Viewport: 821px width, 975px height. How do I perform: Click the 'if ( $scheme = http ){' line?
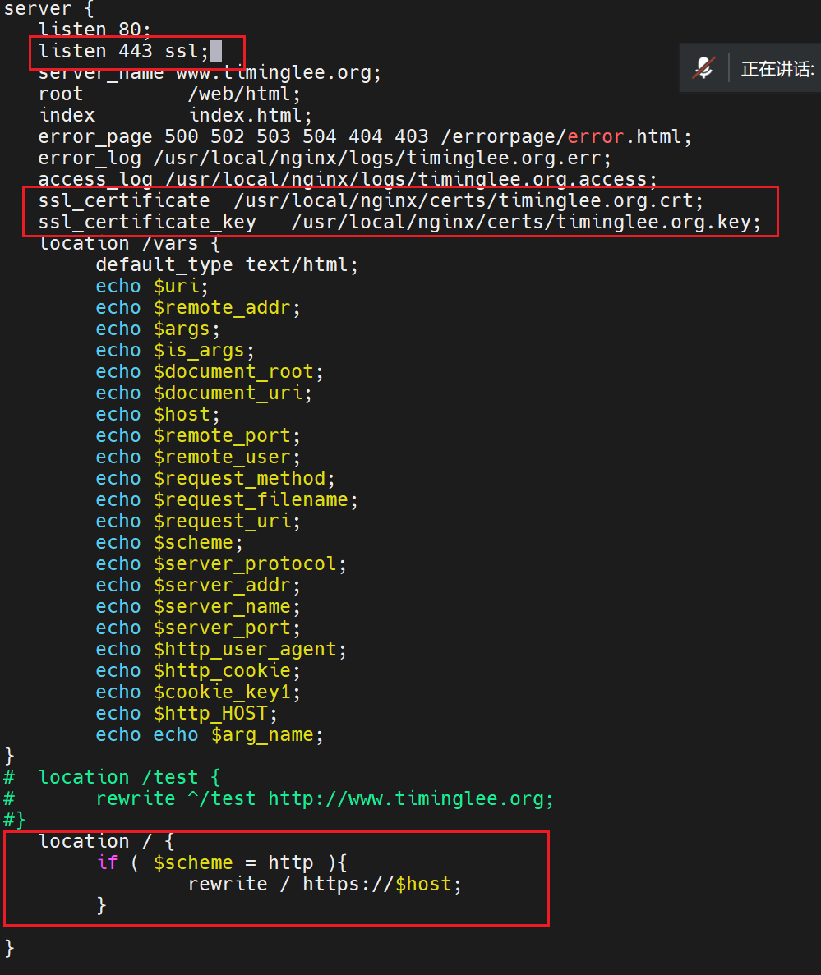click(x=221, y=862)
